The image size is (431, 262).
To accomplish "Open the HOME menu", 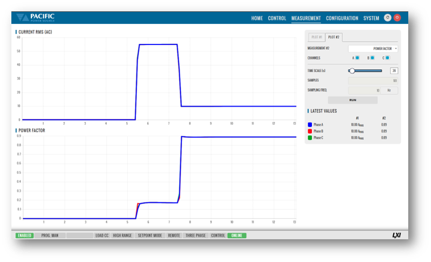I will [257, 18].
